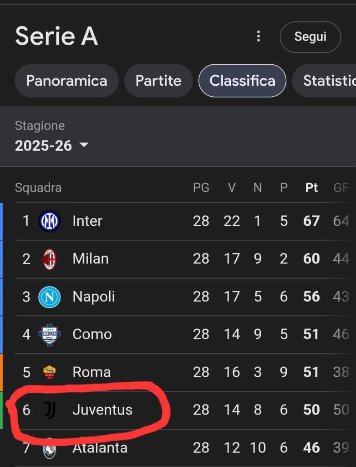Click the Milan club crest
The height and width of the screenshot is (467, 356).
point(49,259)
